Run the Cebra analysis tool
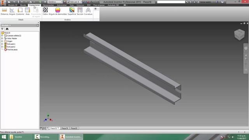Screen dimensions: 249x140 click(45, 11)
